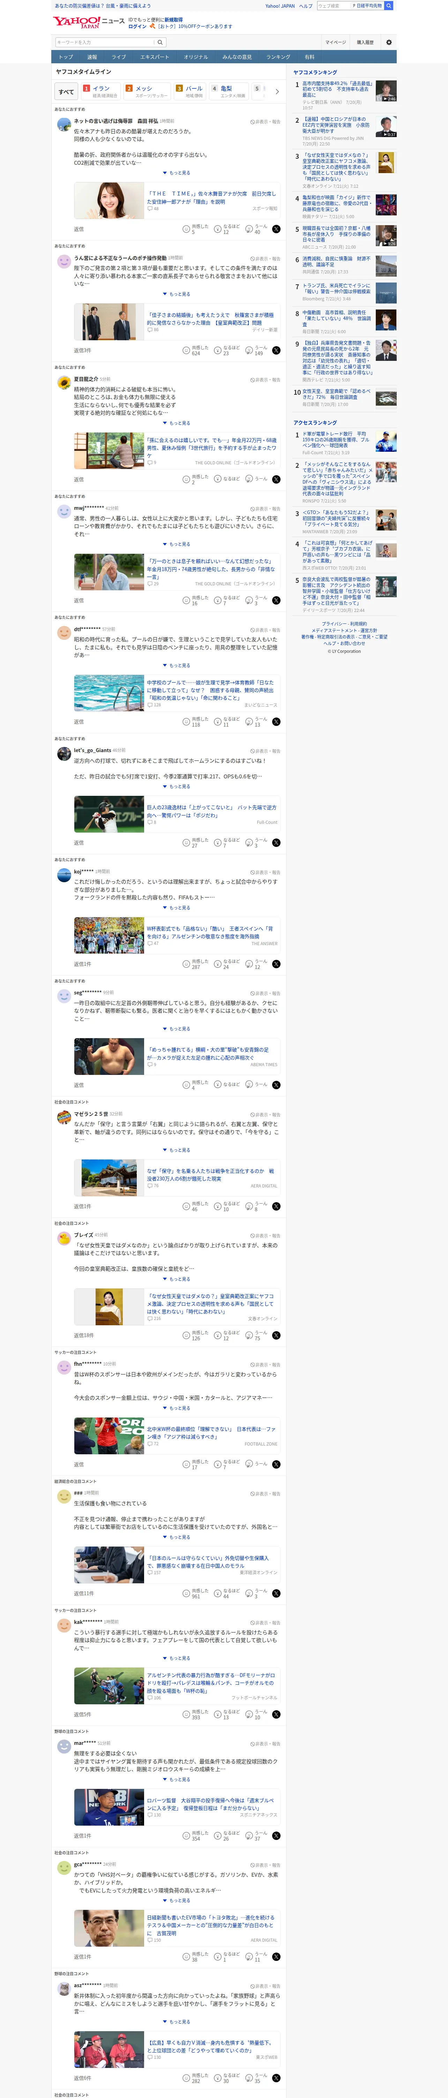The image size is (448, 2098).
Task: Expand もっと見る under 森田 祥弘's comment
Action: point(177,173)
